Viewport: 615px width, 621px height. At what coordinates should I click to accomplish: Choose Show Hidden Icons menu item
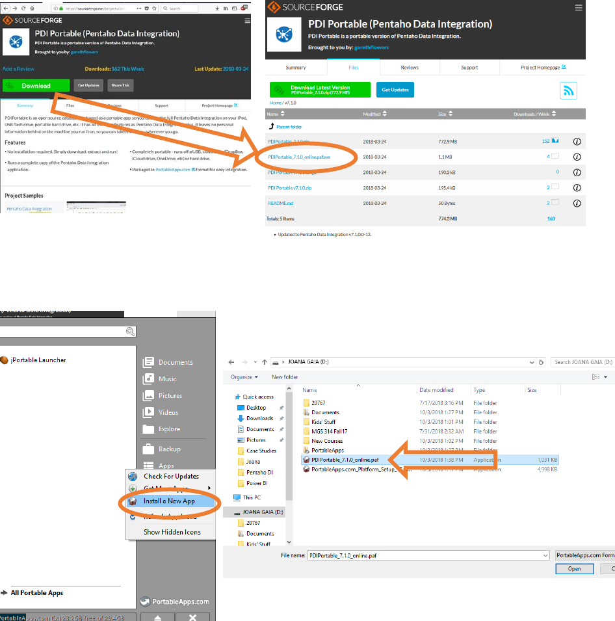[x=171, y=533]
